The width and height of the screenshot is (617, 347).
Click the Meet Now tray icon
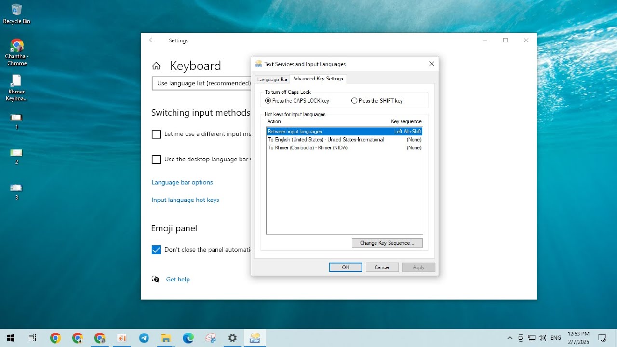(x=521, y=338)
